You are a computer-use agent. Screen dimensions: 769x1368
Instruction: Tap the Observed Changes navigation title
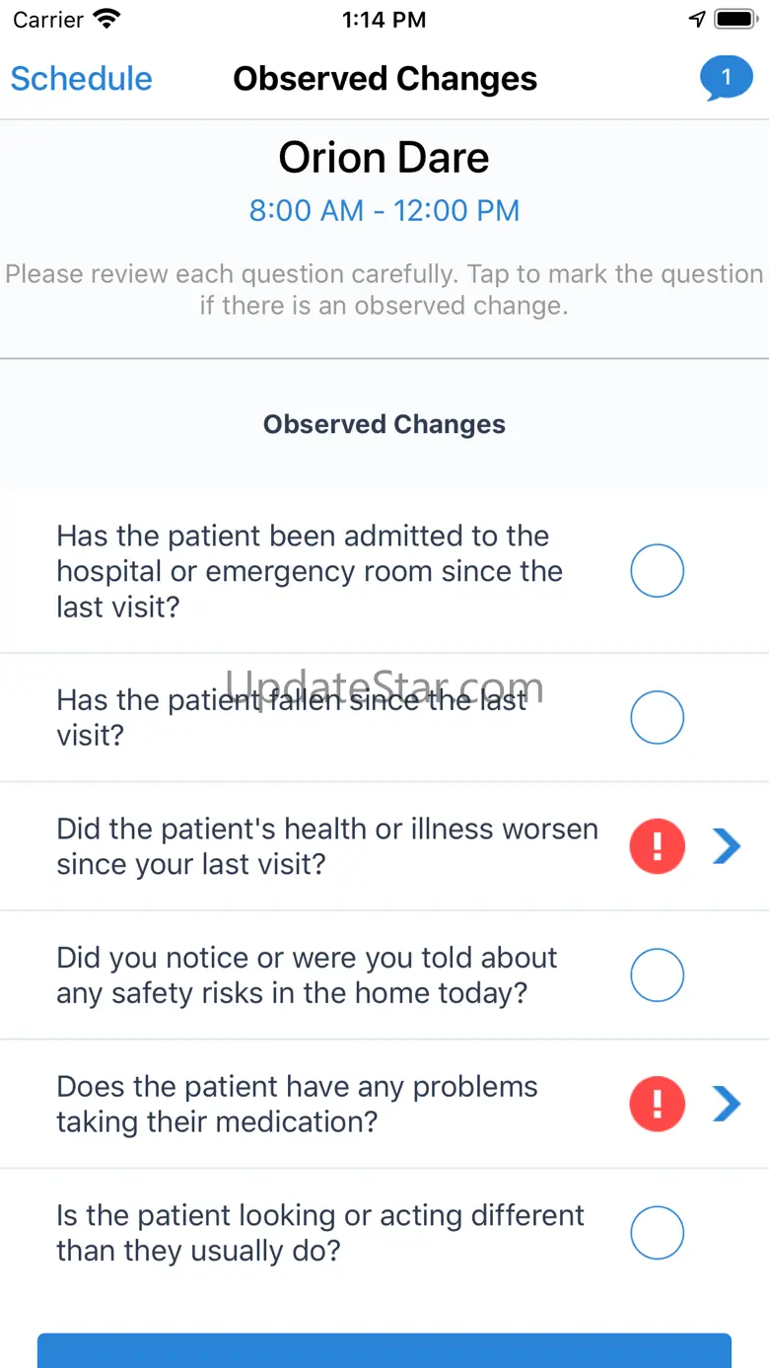coord(384,79)
